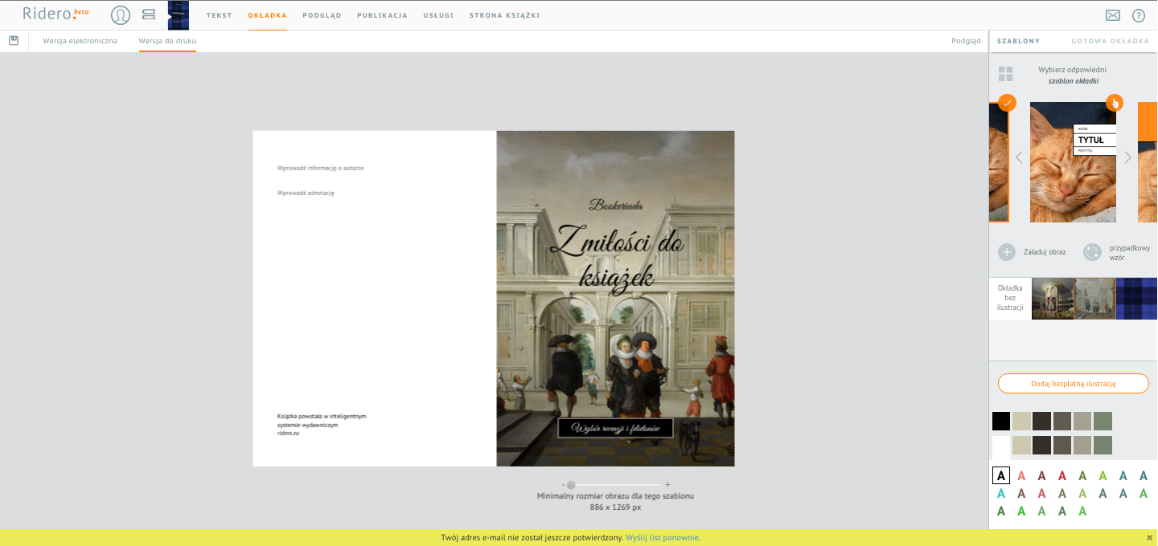Click the plus icon to upload image
This screenshot has width=1158, height=546.
click(1007, 252)
